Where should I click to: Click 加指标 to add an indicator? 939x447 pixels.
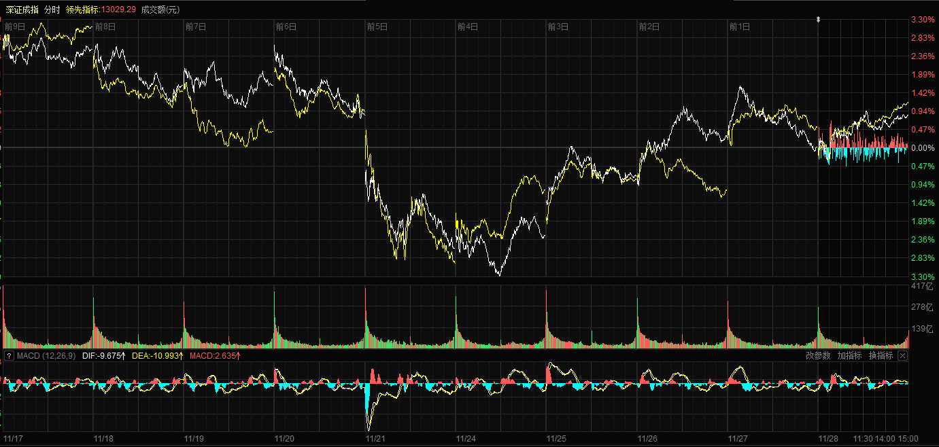coord(849,355)
